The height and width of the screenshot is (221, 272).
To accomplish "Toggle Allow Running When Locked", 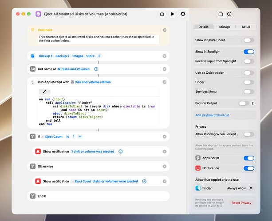I will 249,134.
